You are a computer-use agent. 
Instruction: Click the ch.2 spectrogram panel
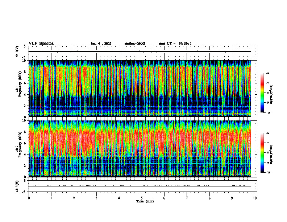140,149
